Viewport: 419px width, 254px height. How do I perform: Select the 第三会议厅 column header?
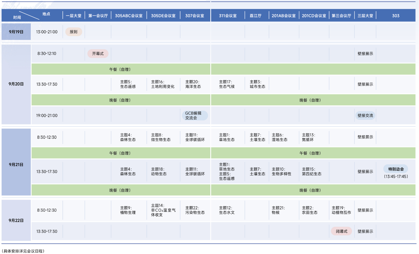341,16
